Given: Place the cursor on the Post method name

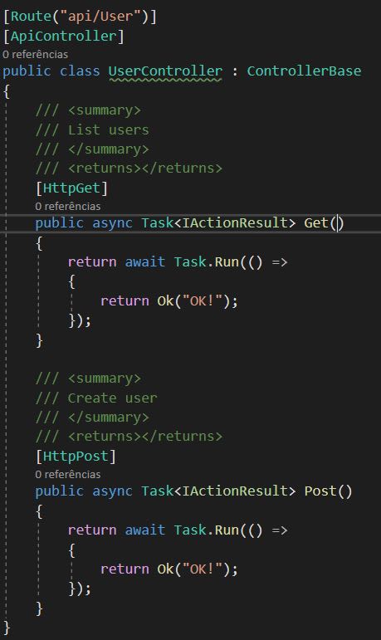Looking at the screenshot, I should click(x=320, y=491).
